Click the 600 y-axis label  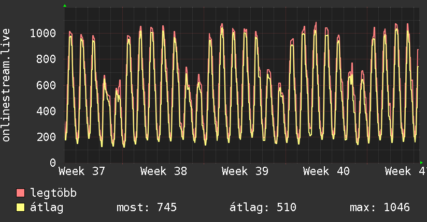coord(46,85)
